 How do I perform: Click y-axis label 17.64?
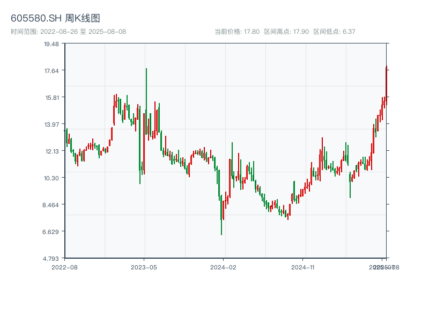pos(51,71)
